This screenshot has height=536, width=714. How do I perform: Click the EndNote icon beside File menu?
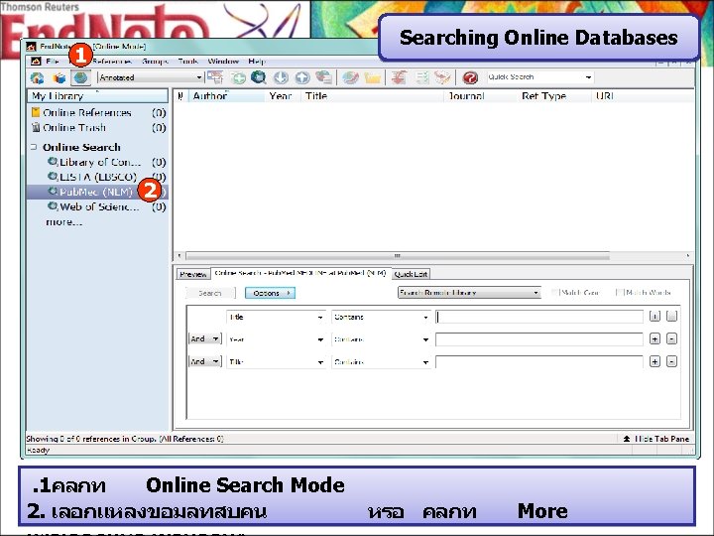click(36, 62)
